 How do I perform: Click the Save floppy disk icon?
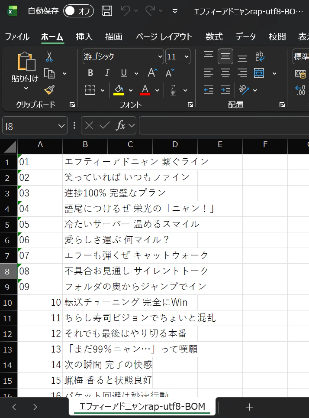[x=107, y=11]
